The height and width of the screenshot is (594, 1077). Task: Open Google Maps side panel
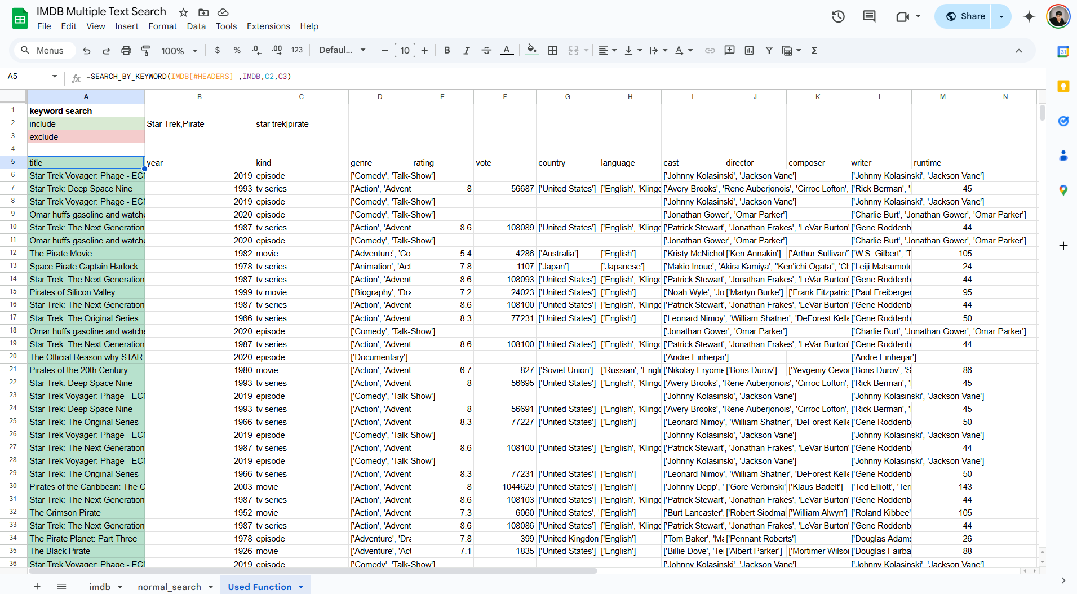click(1063, 190)
